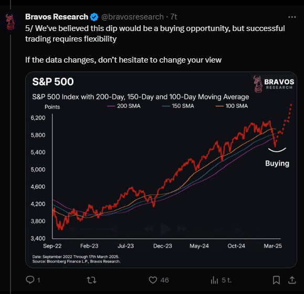Repost this tweet using the retweet icon

pyautogui.click(x=91, y=280)
